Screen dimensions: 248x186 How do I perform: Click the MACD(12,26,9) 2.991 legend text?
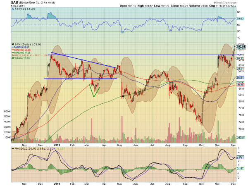click(30, 149)
